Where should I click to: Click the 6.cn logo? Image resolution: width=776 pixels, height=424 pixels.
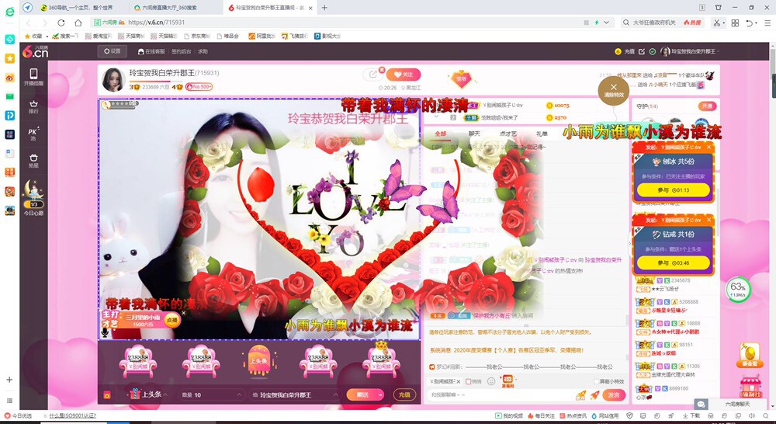point(35,51)
